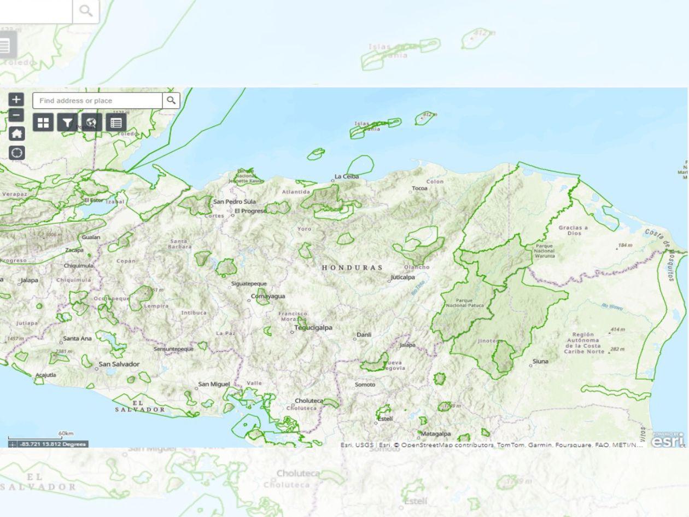Activate the My Location target button
This screenshot has height=517, width=689.
[x=16, y=153]
